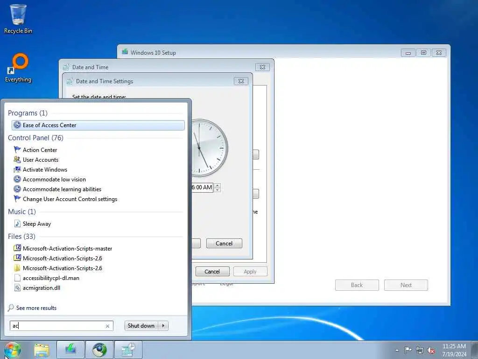Click the globe browser taskbar icon
This screenshot has width=478, height=359.
[99, 350]
